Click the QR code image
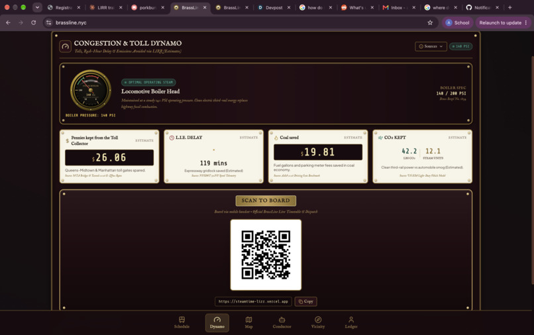Image resolution: width=534 pixels, height=335 pixels. tap(266, 255)
